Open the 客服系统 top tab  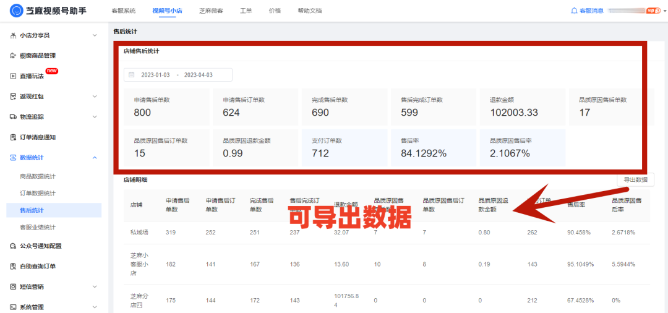pyautogui.click(x=124, y=11)
